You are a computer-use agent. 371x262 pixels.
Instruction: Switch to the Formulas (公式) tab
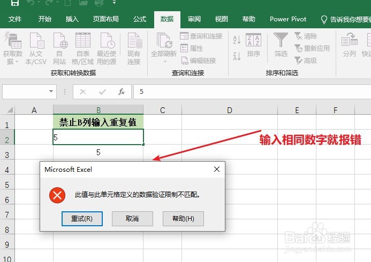coord(140,19)
